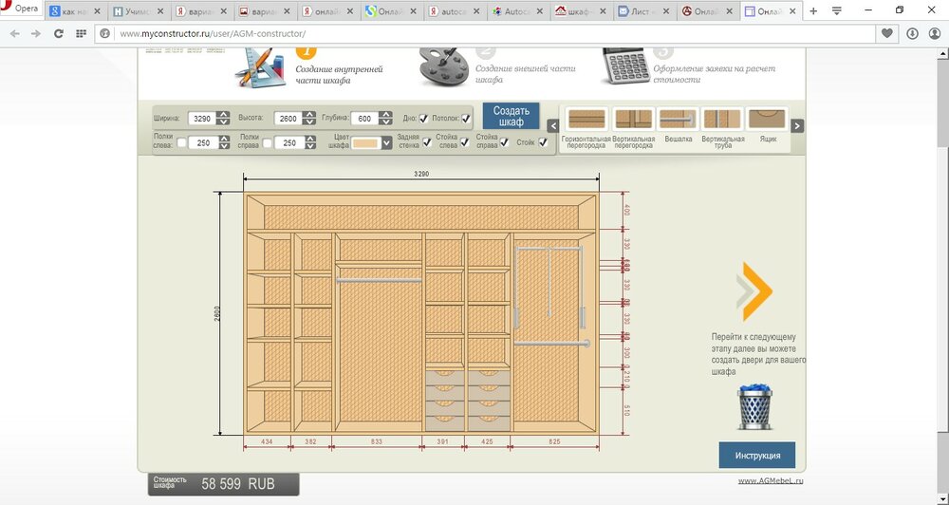Choose the Вертикальная труба element icon
This screenshot has height=505, width=949.
click(x=722, y=119)
